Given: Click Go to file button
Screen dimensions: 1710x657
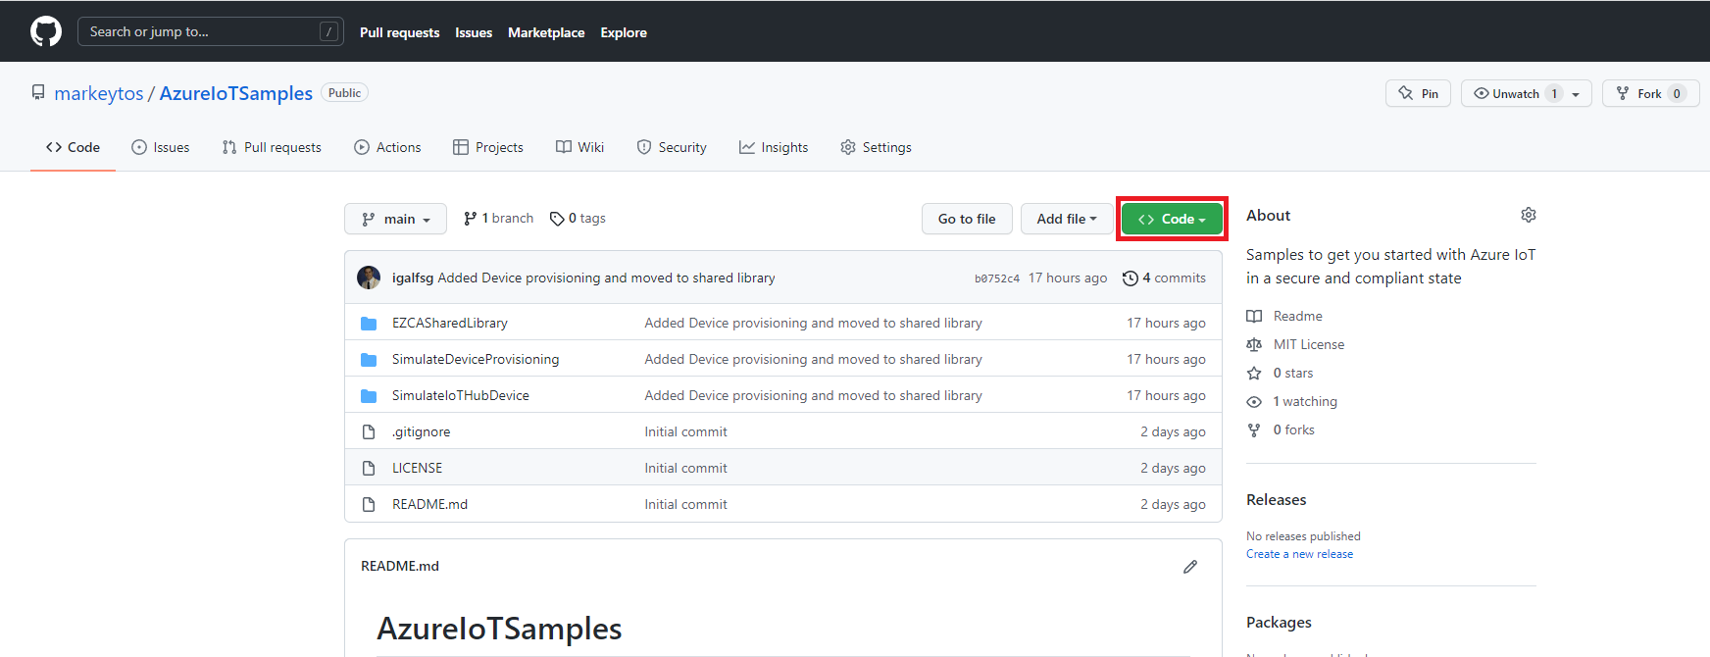Looking at the screenshot, I should tap(967, 219).
